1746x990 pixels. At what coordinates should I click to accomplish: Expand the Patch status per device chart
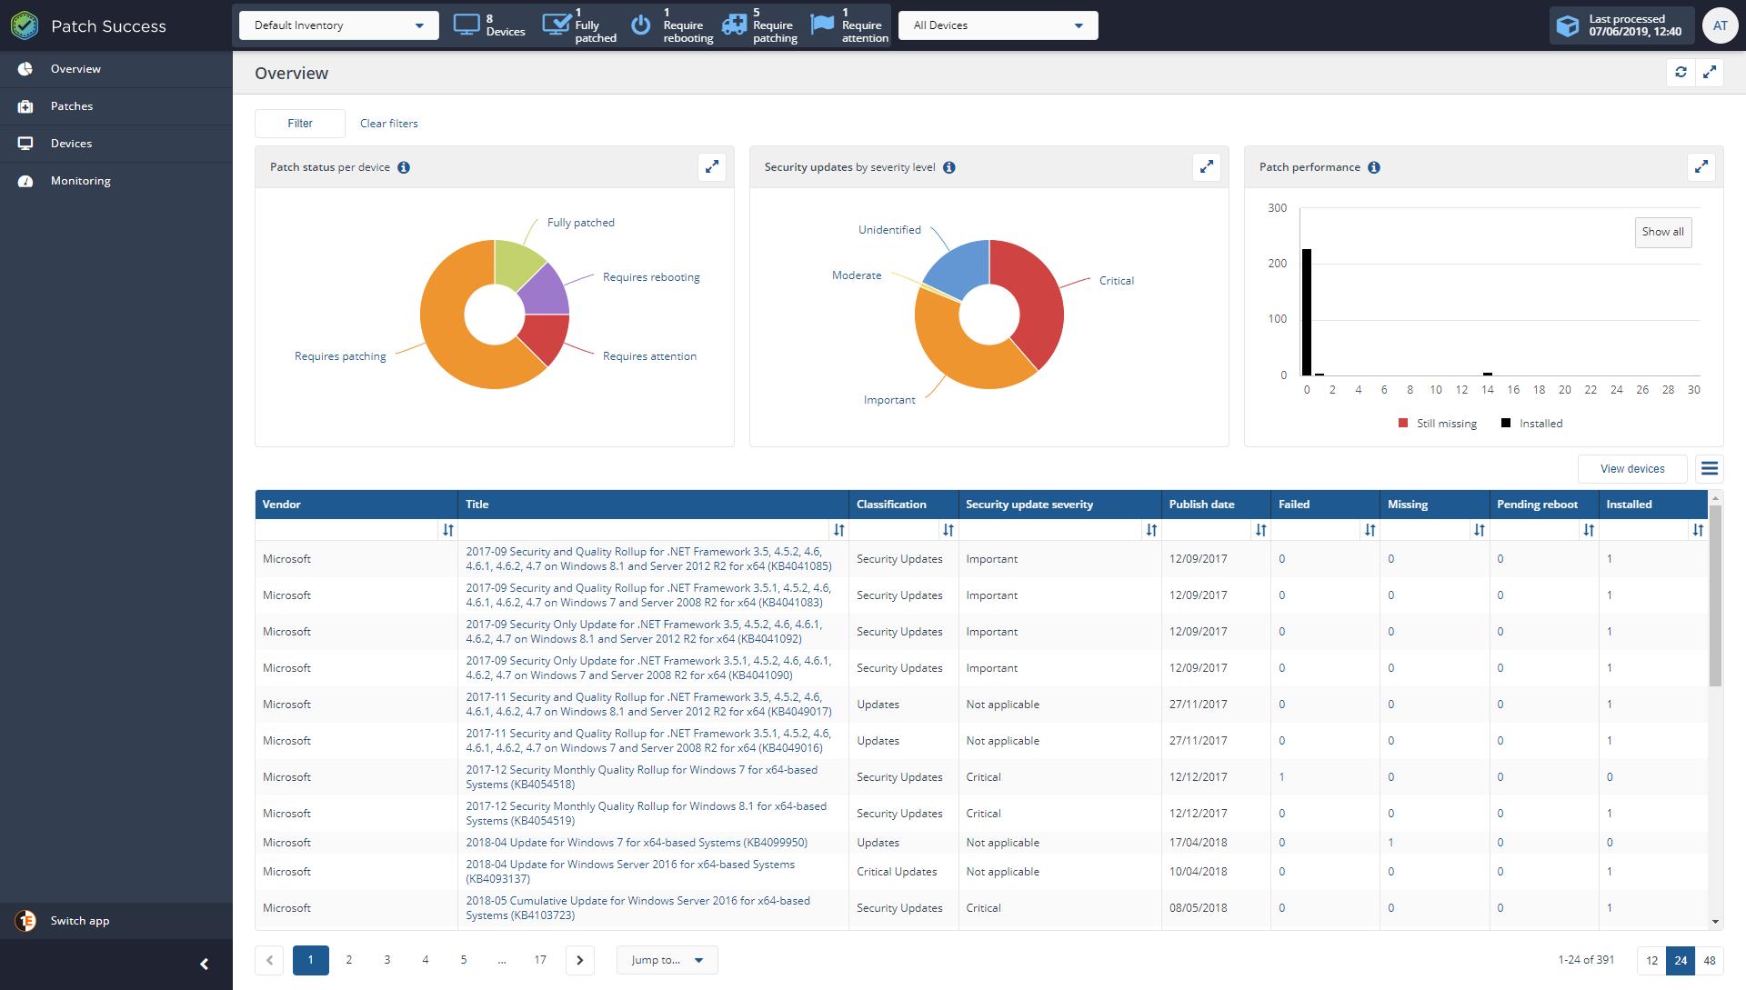(712, 166)
